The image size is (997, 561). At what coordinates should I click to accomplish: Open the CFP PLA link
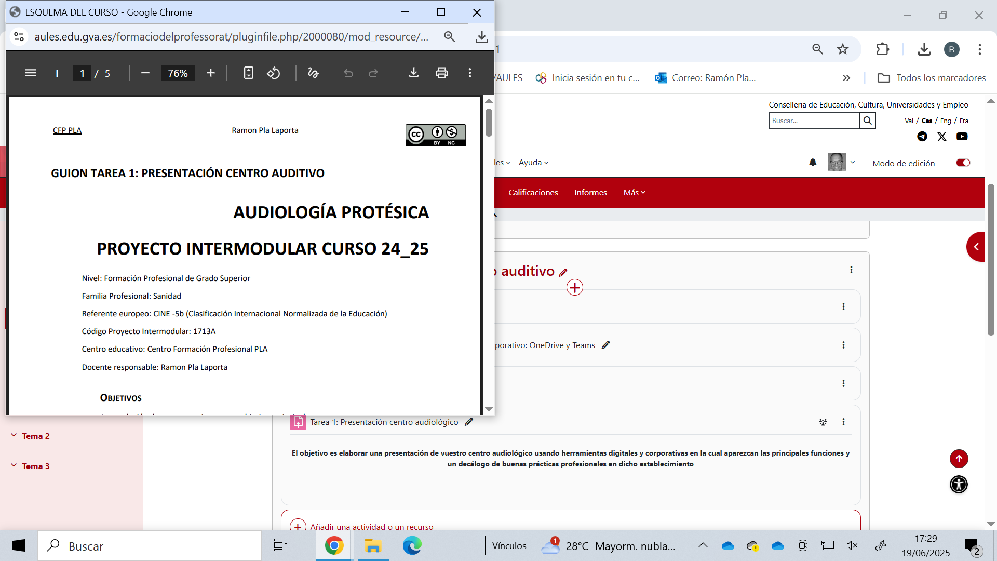pos(67,130)
